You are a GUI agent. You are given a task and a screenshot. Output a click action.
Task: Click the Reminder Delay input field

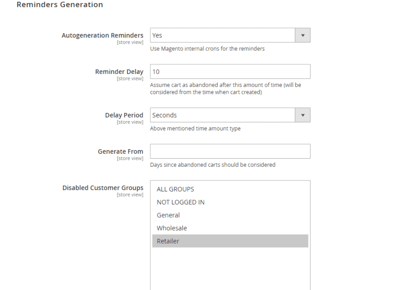[x=230, y=72]
